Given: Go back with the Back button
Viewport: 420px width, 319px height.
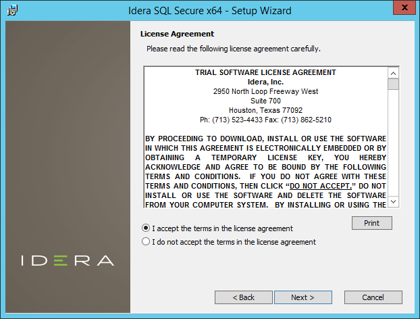Looking at the screenshot, I should point(244,297).
